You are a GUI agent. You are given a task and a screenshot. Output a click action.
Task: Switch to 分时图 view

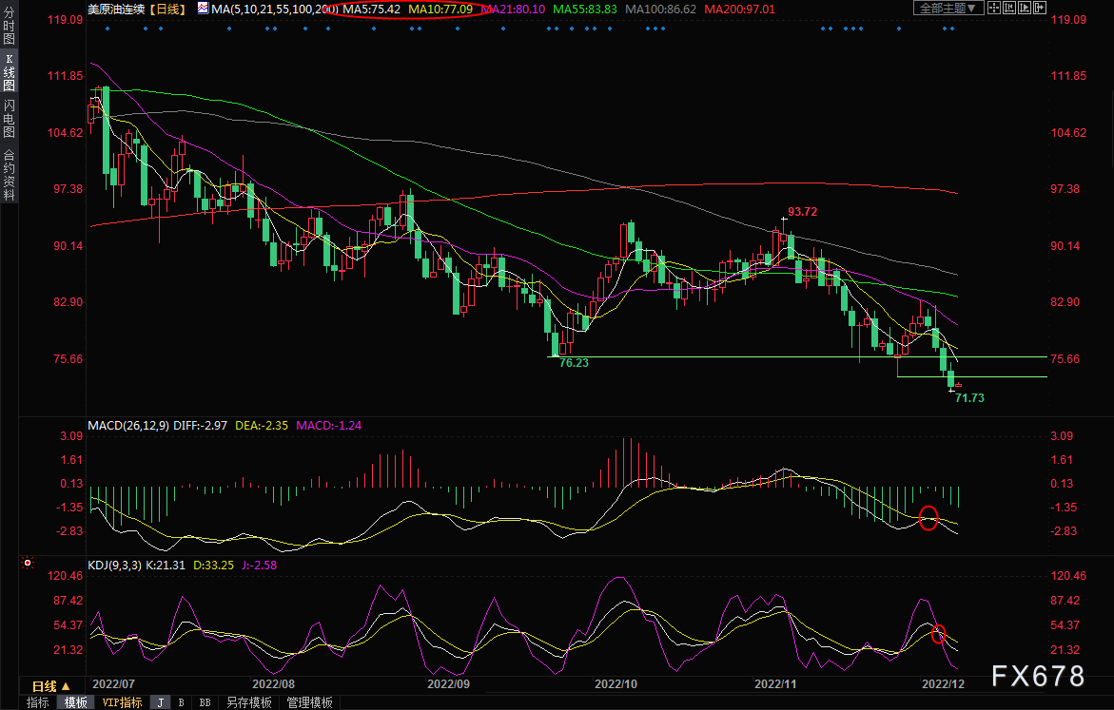coord(10,27)
